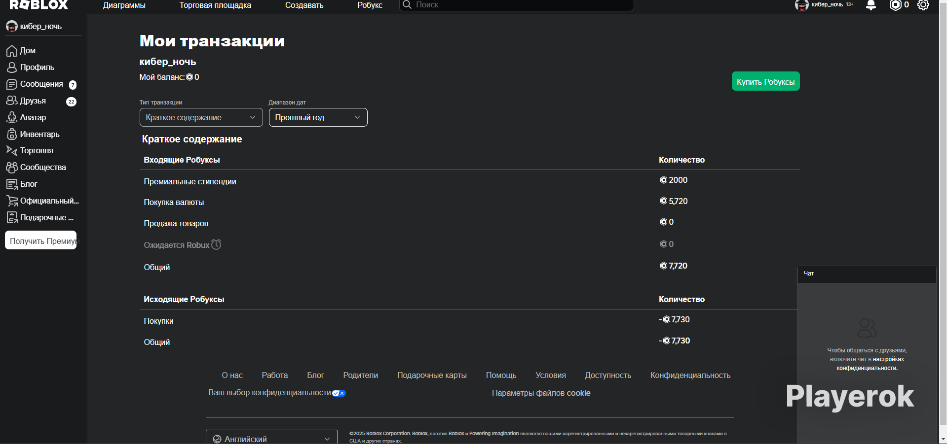Click the Премиальные стипендии row label
The height and width of the screenshot is (444, 947).
tap(190, 181)
